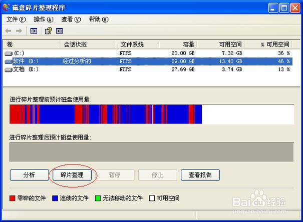Click the 20.00 GB capacity value
Screen dimensions: 303x222
pyautogui.click(x=183, y=53)
